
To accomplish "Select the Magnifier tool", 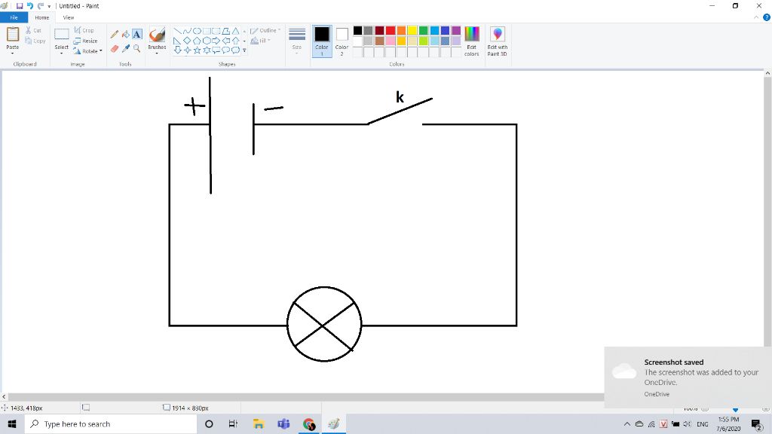I will point(137,48).
